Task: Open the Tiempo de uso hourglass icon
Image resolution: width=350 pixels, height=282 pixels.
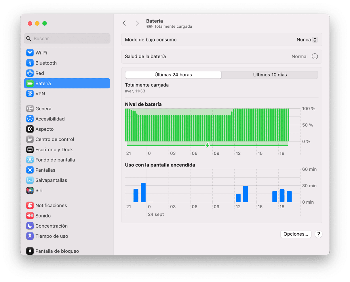Action: tap(30, 236)
